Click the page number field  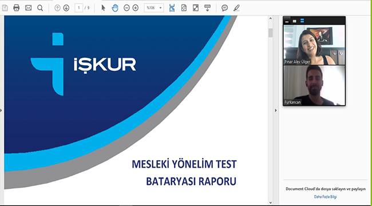[x=79, y=8]
